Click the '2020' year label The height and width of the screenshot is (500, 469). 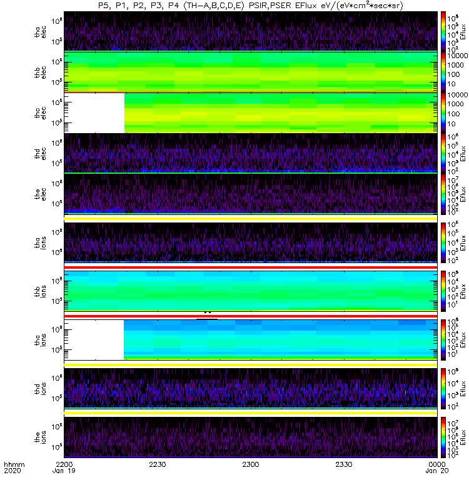pyautogui.click(x=13, y=471)
